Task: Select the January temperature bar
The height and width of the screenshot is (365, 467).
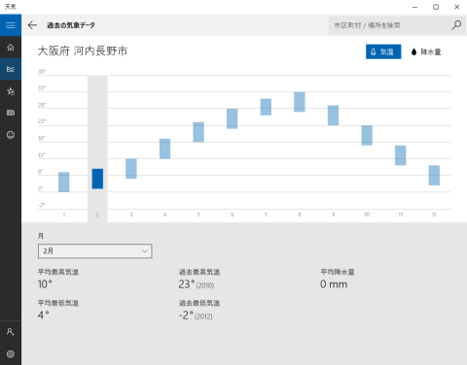Action: 64,182
